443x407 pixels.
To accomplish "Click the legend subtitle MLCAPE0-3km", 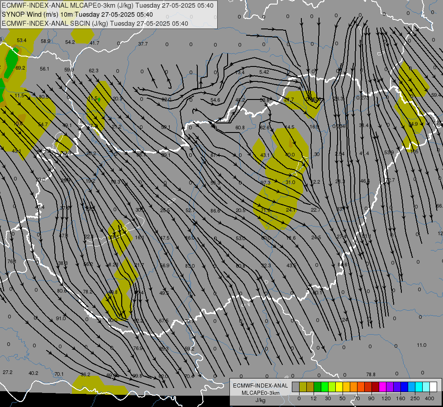I will (261, 393).
